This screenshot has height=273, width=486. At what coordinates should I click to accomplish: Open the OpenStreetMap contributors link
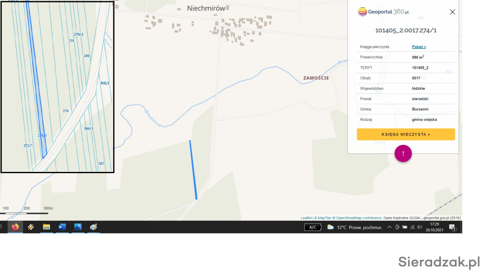click(x=358, y=218)
